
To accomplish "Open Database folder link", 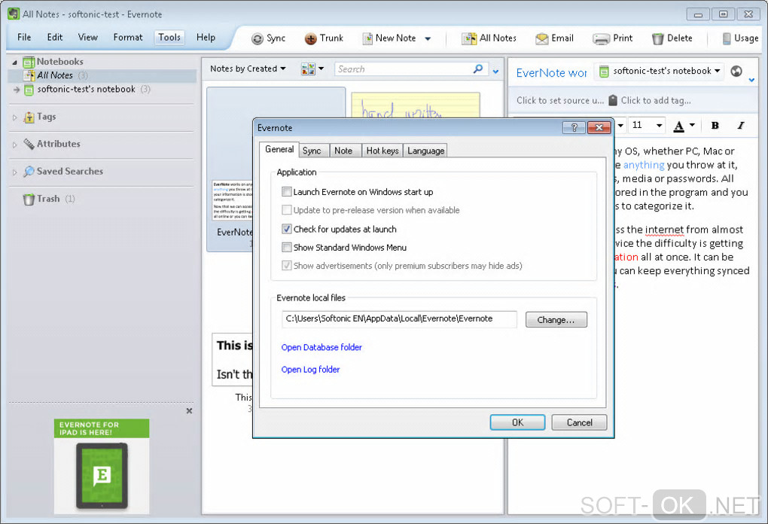I will 322,347.
